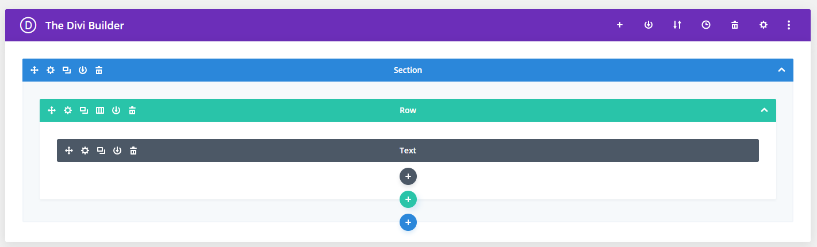Viewport: 817px width, 247px height.
Task: Delete the Section with trash icon
Action: point(99,70)
